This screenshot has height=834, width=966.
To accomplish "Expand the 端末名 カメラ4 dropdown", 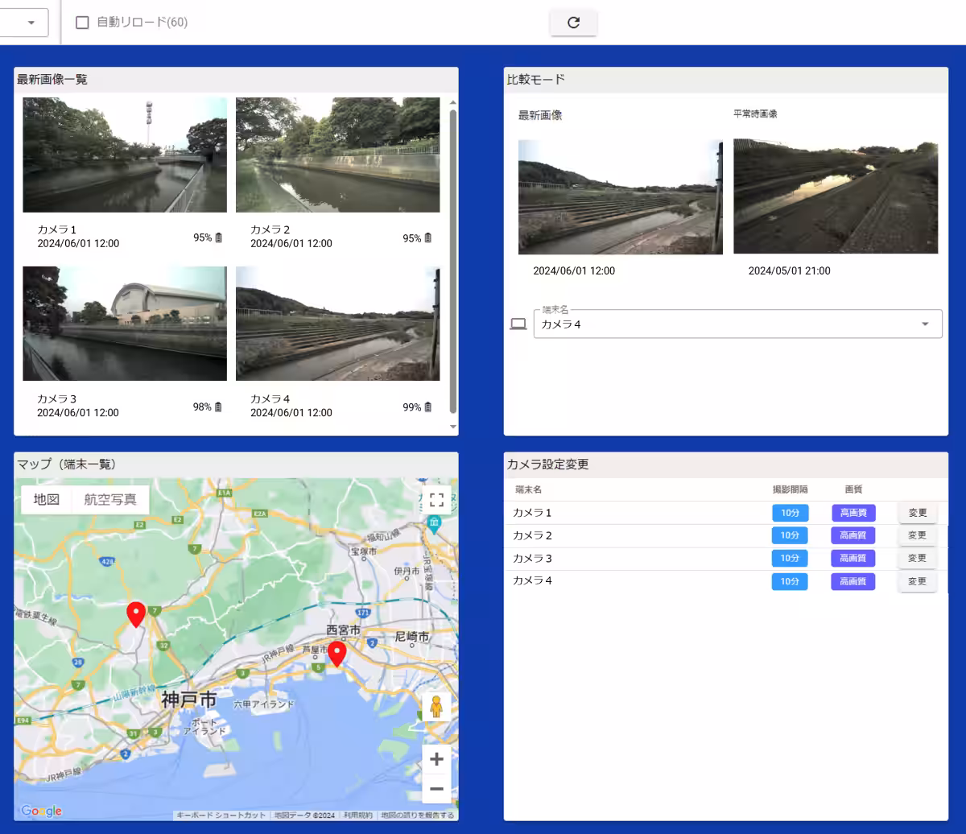I will (925, 324).
